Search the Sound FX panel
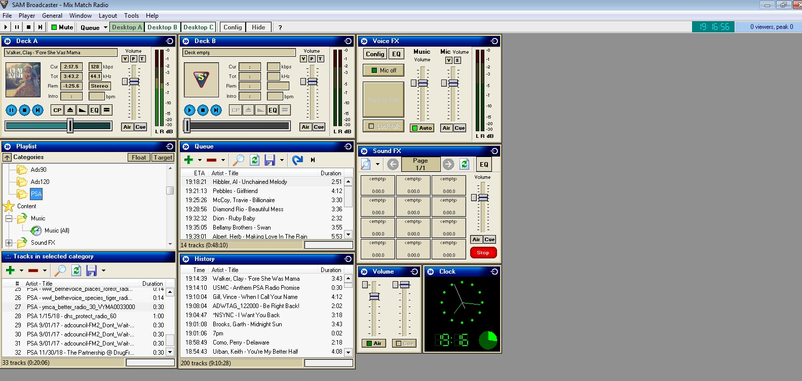 pos(366,164)
